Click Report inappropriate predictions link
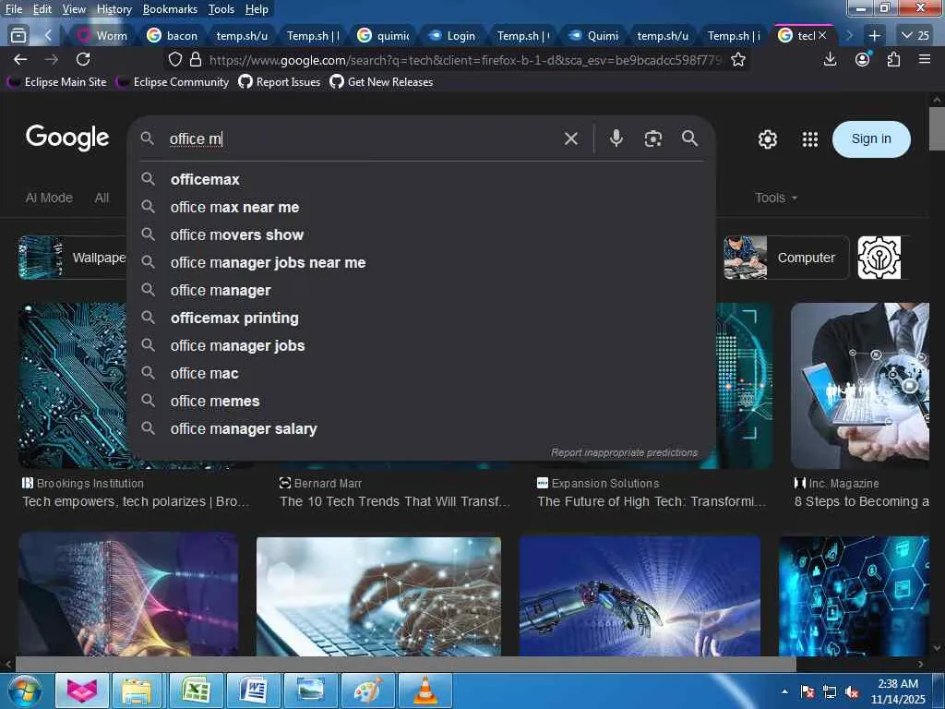 (625, 452)
